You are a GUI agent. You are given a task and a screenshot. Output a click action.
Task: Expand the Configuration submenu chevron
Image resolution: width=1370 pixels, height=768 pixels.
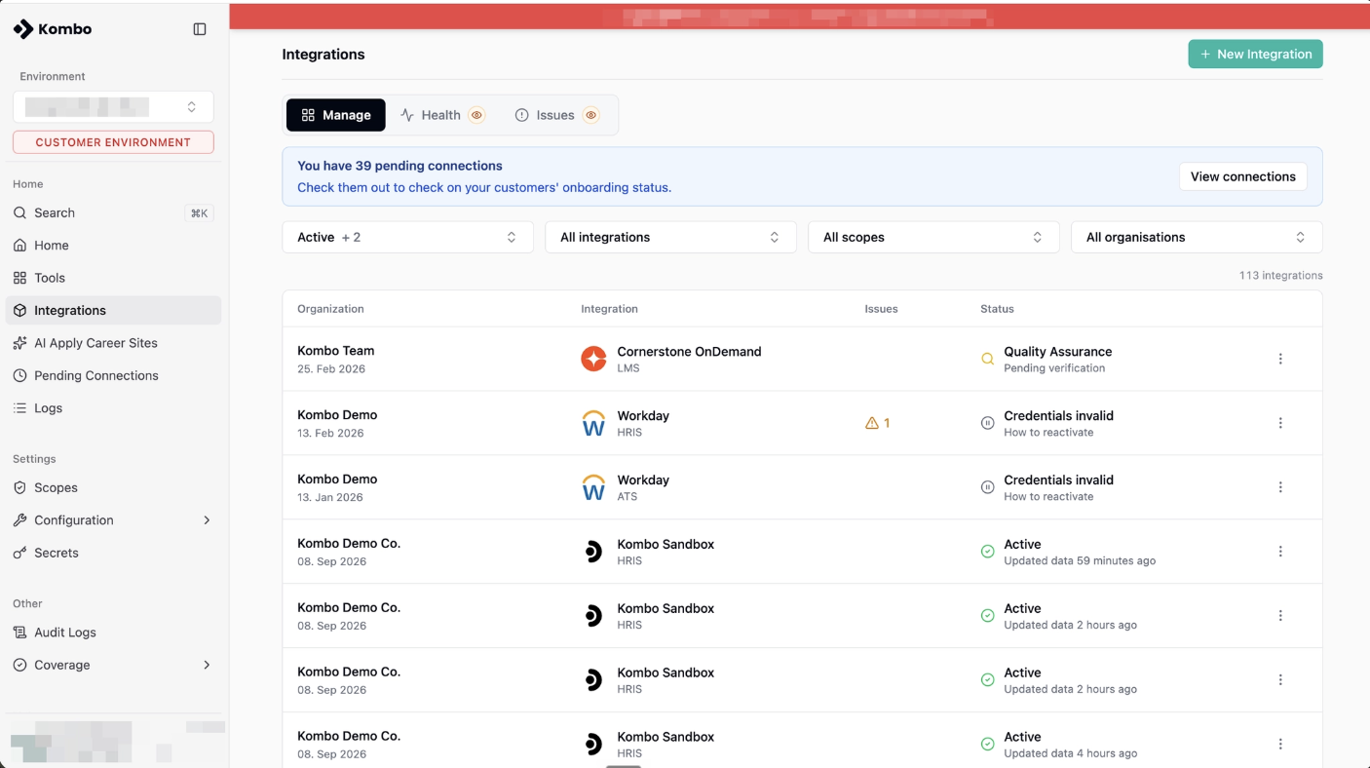tap(207, 520)
